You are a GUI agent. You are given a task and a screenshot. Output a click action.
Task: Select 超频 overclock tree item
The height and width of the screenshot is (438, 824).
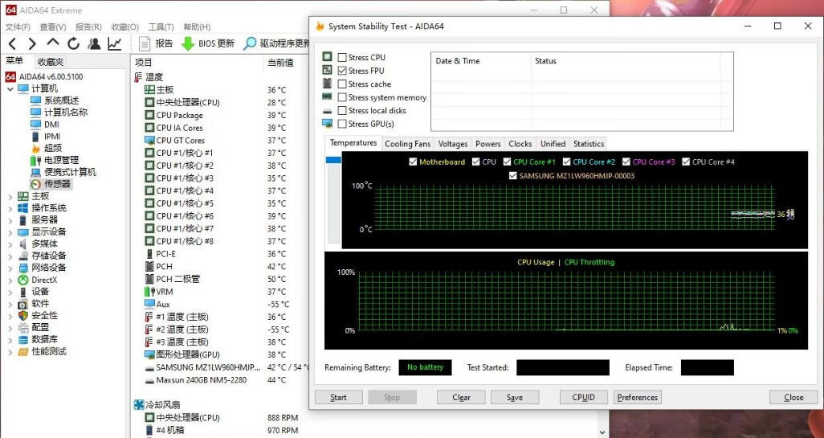click(52, 149)
